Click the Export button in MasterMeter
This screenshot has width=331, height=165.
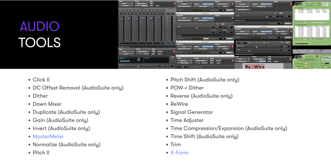pos(313,3)
